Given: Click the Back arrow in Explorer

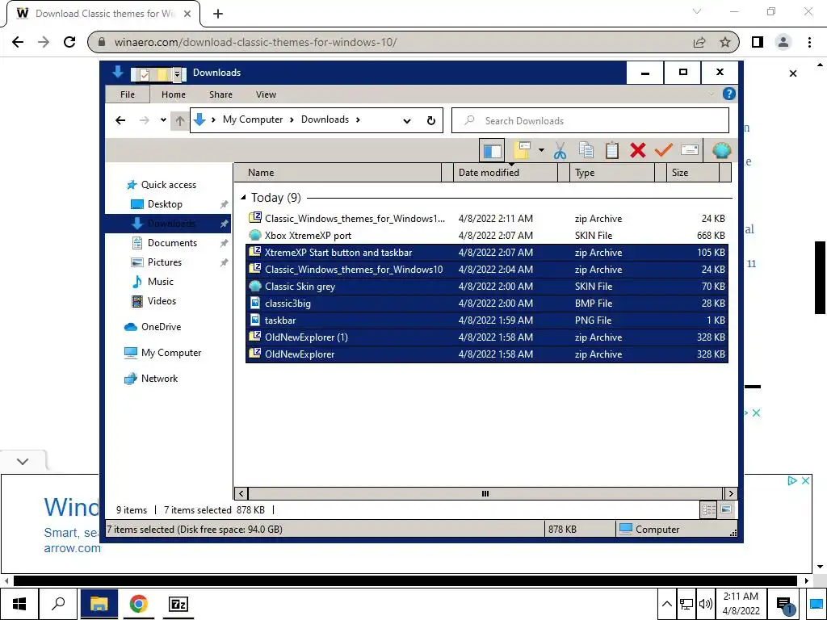Looking at the screenshot, I should (x=120, y=120).
